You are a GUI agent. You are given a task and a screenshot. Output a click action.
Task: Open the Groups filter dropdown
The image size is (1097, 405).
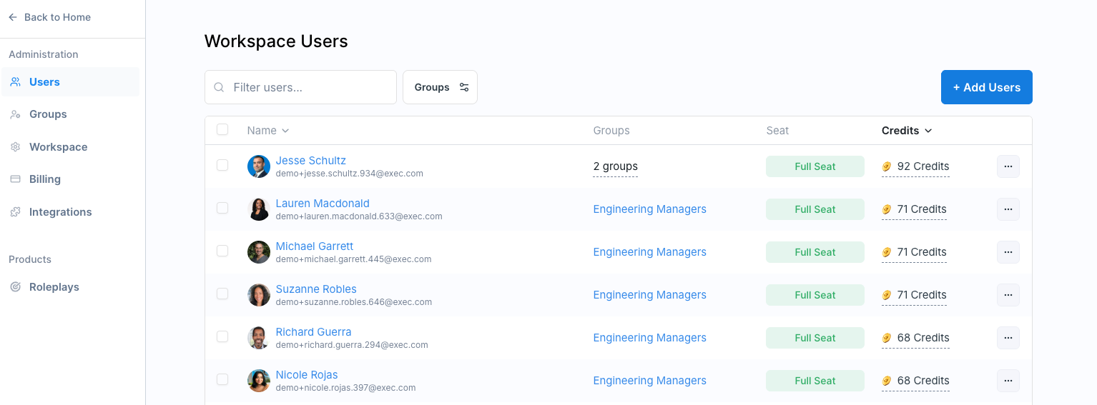point(440,87)
